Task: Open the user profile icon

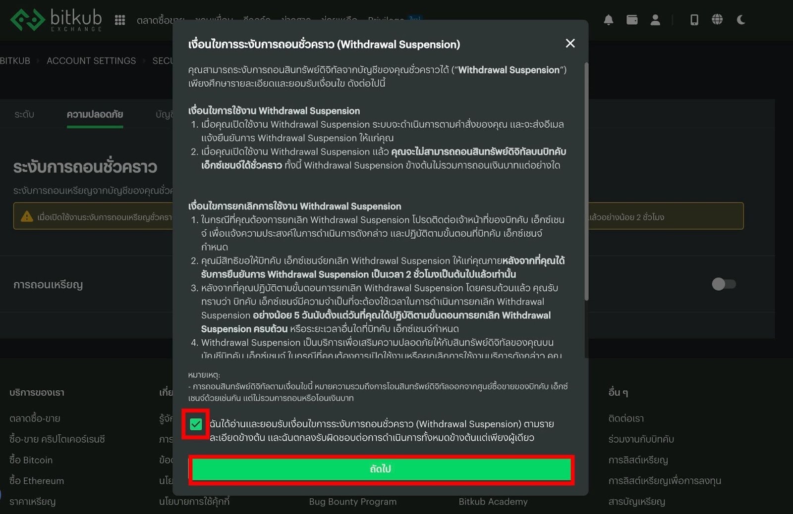Action: tap(655, 20)
